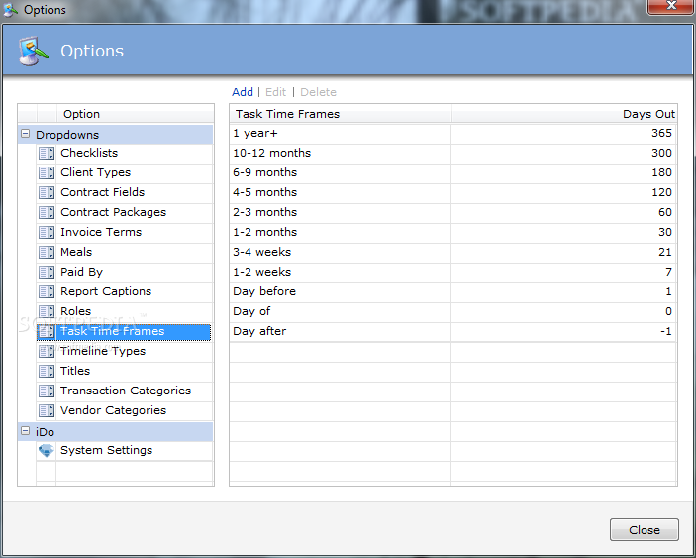Viewport: 696px width, 558px height.
Task: Select the "3-4 weeks" row
Action: pos(453,252)
